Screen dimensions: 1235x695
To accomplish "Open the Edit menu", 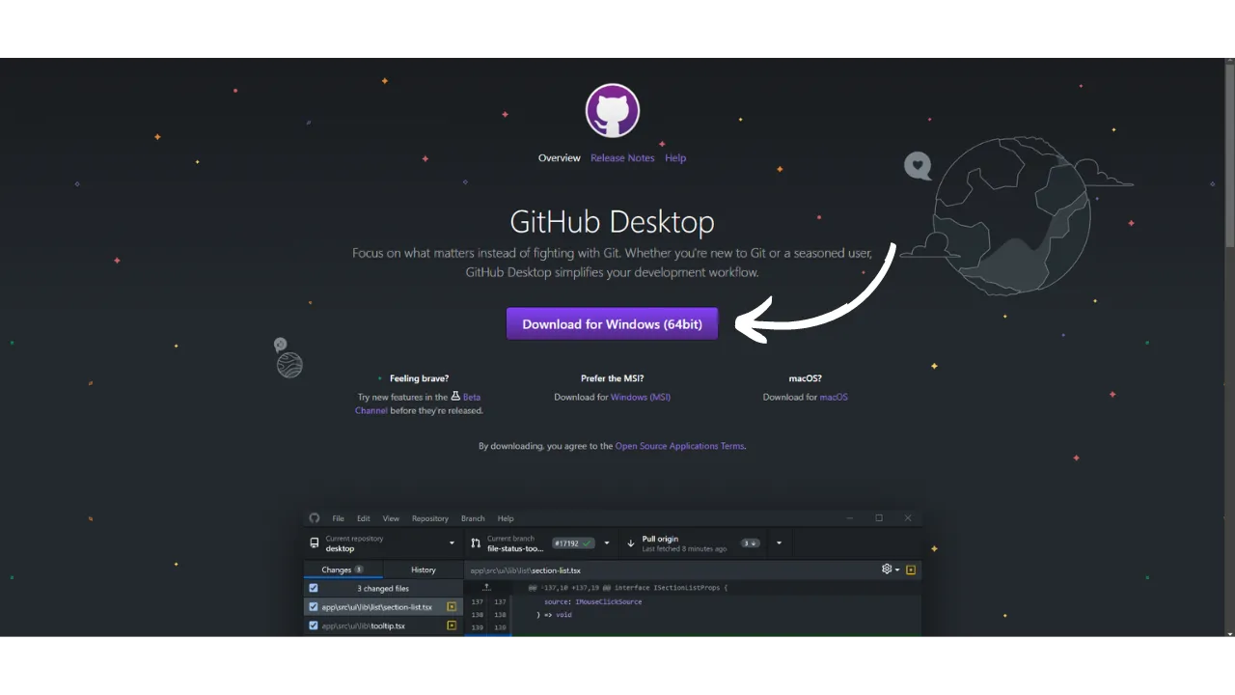I will click(x=364, y=518).
